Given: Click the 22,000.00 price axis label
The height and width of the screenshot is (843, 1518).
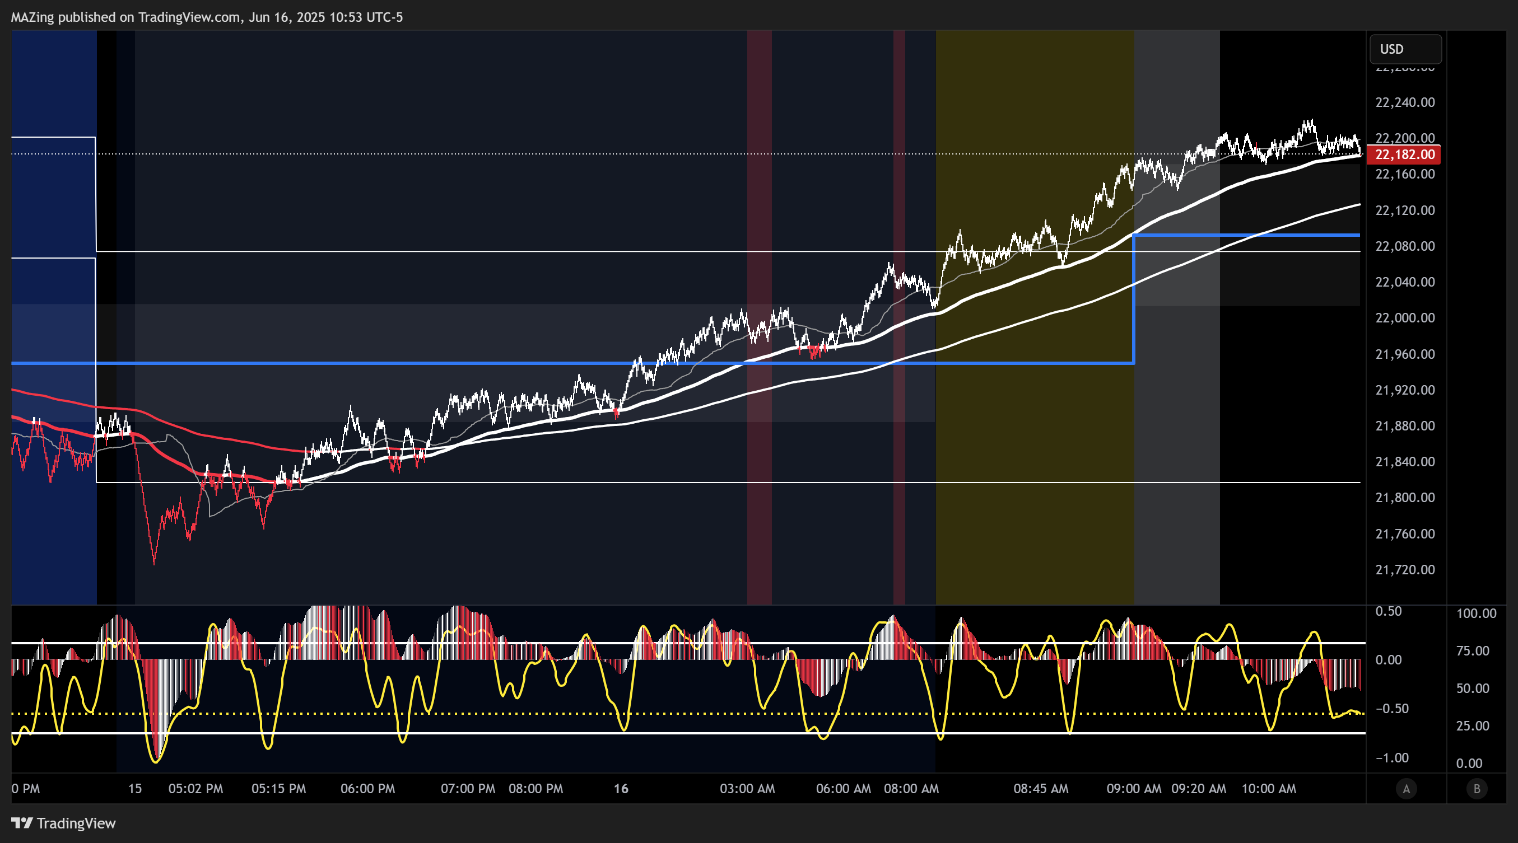Looking at the screenshot, I should tap(1405, 318).
